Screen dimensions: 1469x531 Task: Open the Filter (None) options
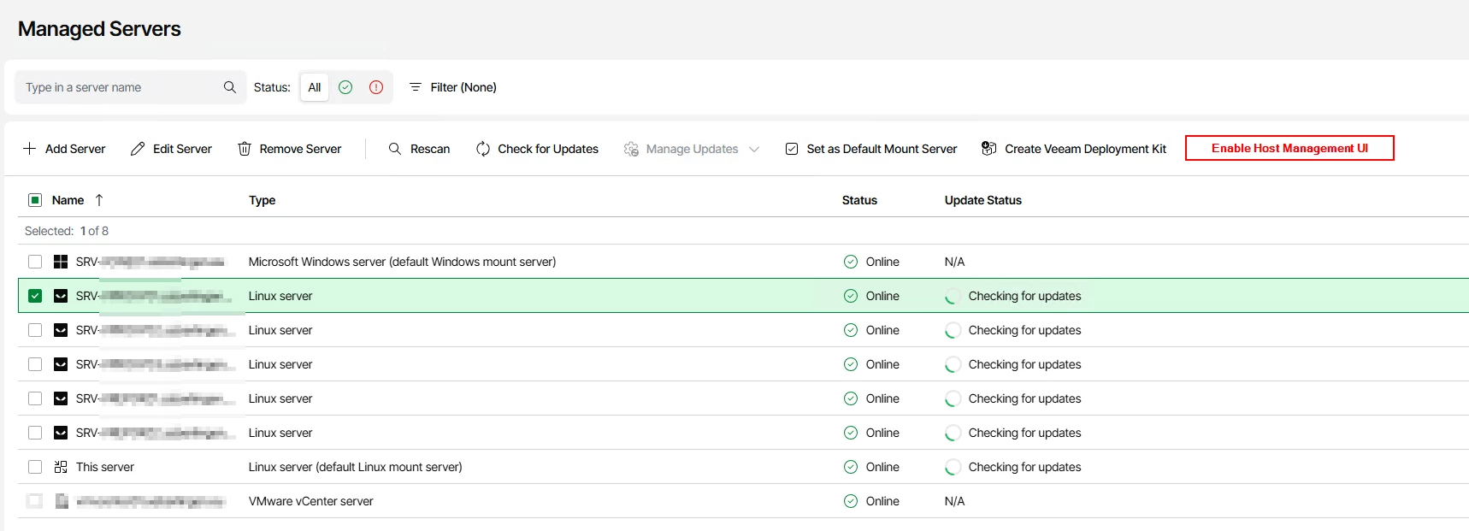pos(453,87)
